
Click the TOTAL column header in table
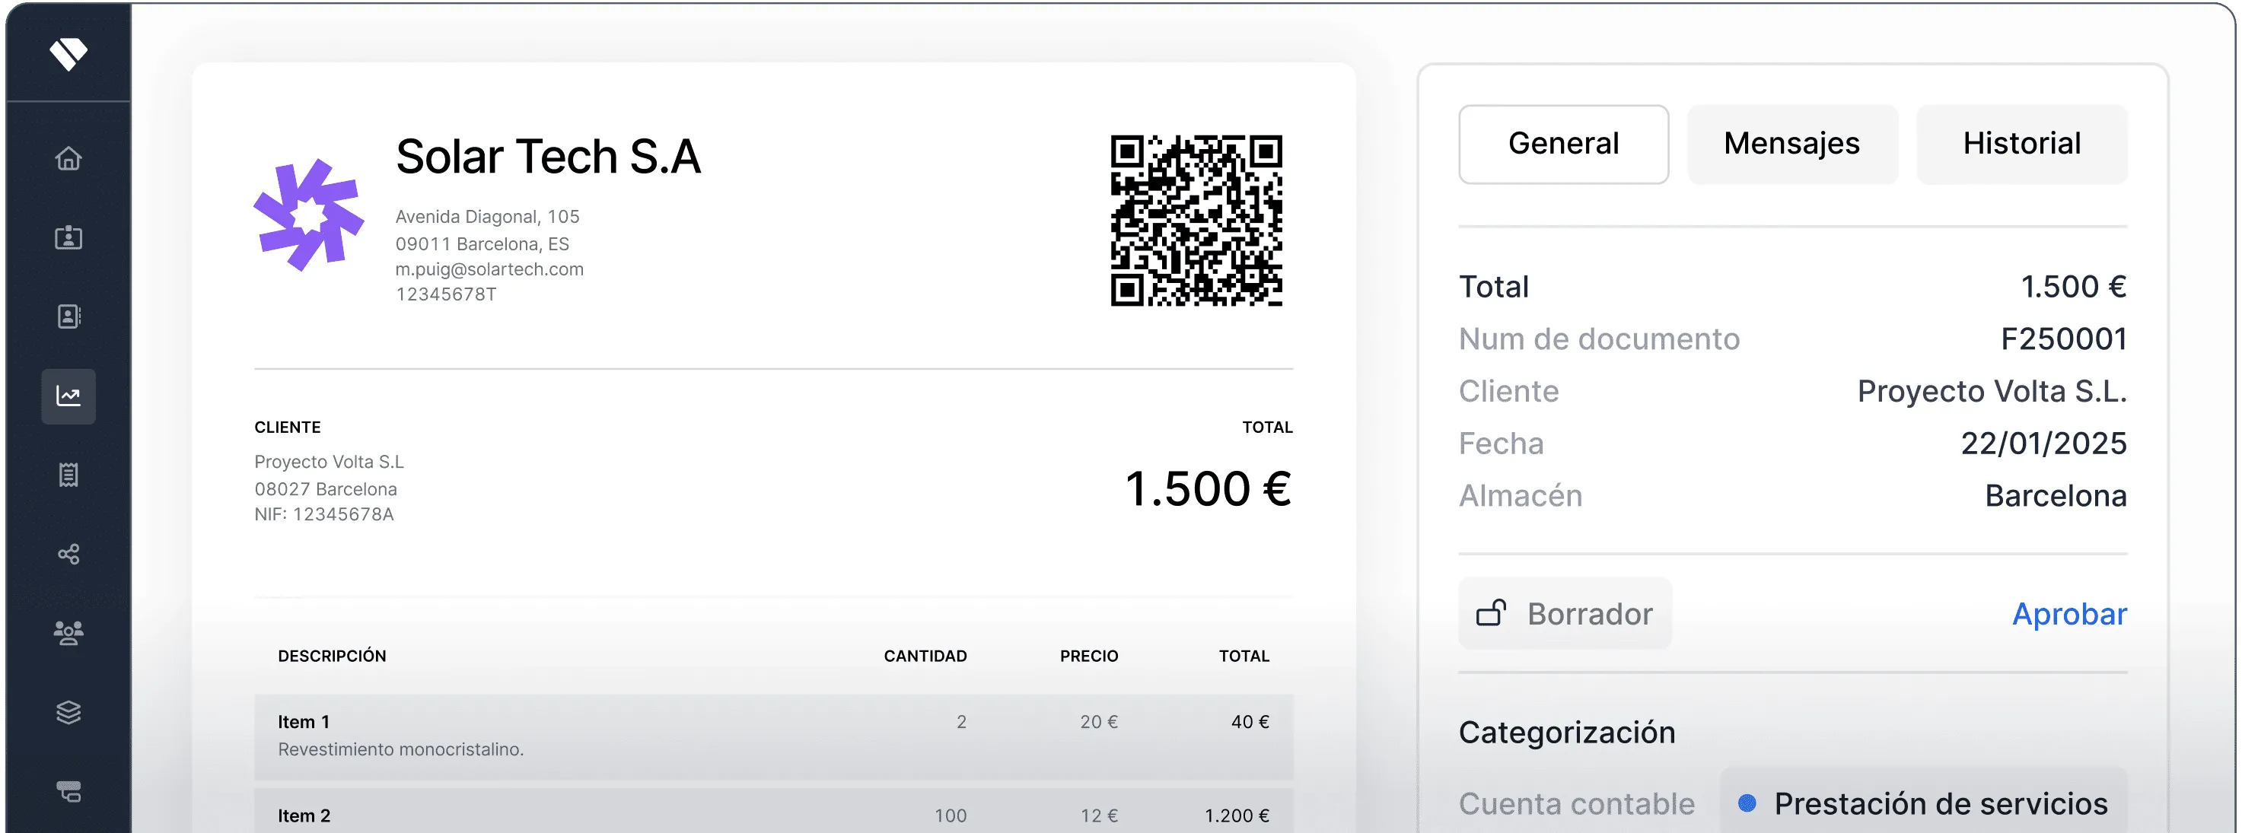click(1244, 657)
